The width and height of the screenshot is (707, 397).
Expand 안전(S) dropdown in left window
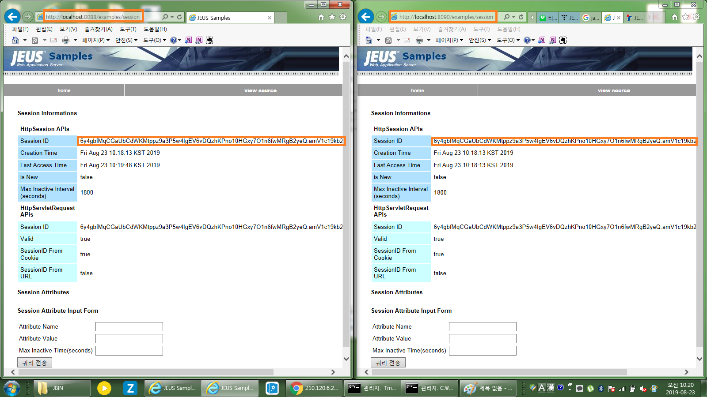tap(126, 40)
